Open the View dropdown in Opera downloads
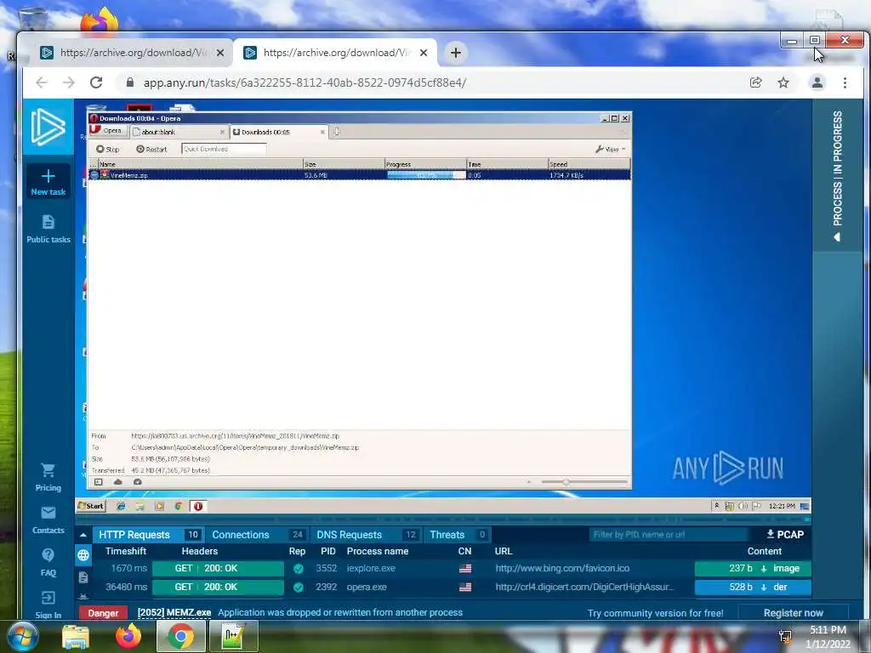Screen dimensions: 871x653 pyautogui.click(x=610, y=149)
